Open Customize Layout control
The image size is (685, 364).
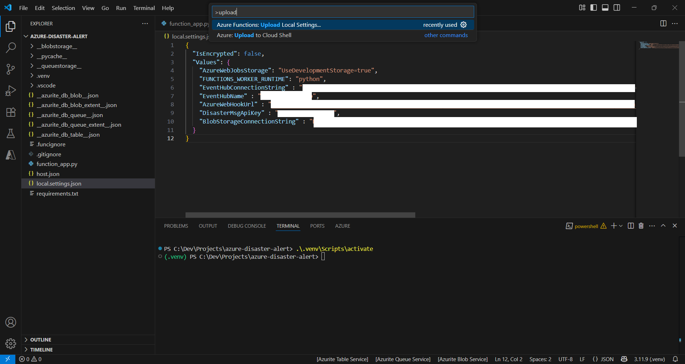(x=582, y=8)
